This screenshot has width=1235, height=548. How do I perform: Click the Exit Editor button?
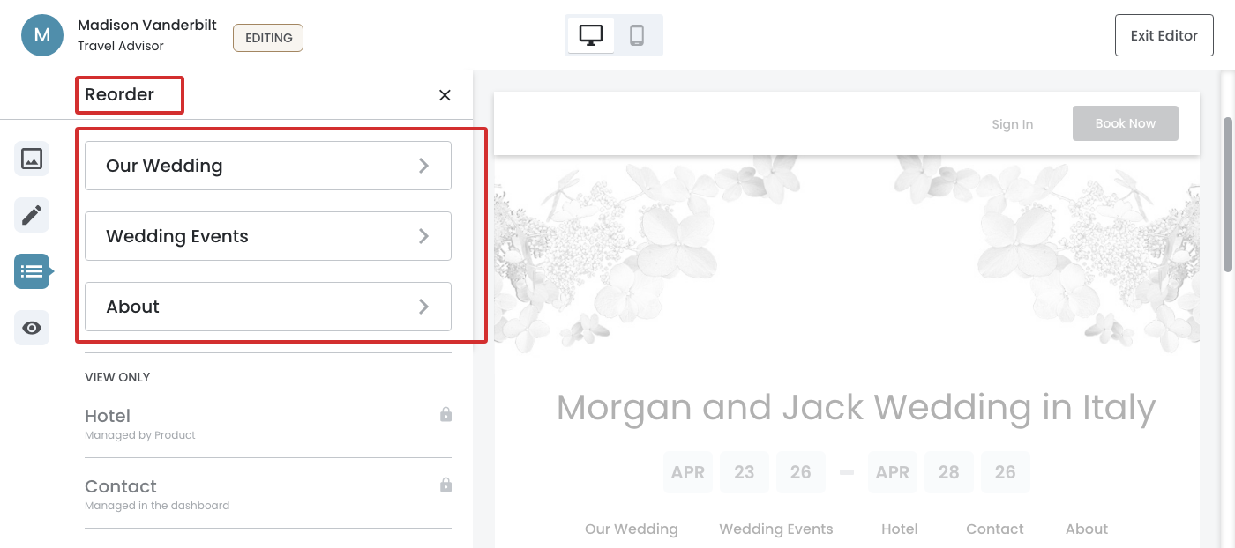click(1164, 35)
